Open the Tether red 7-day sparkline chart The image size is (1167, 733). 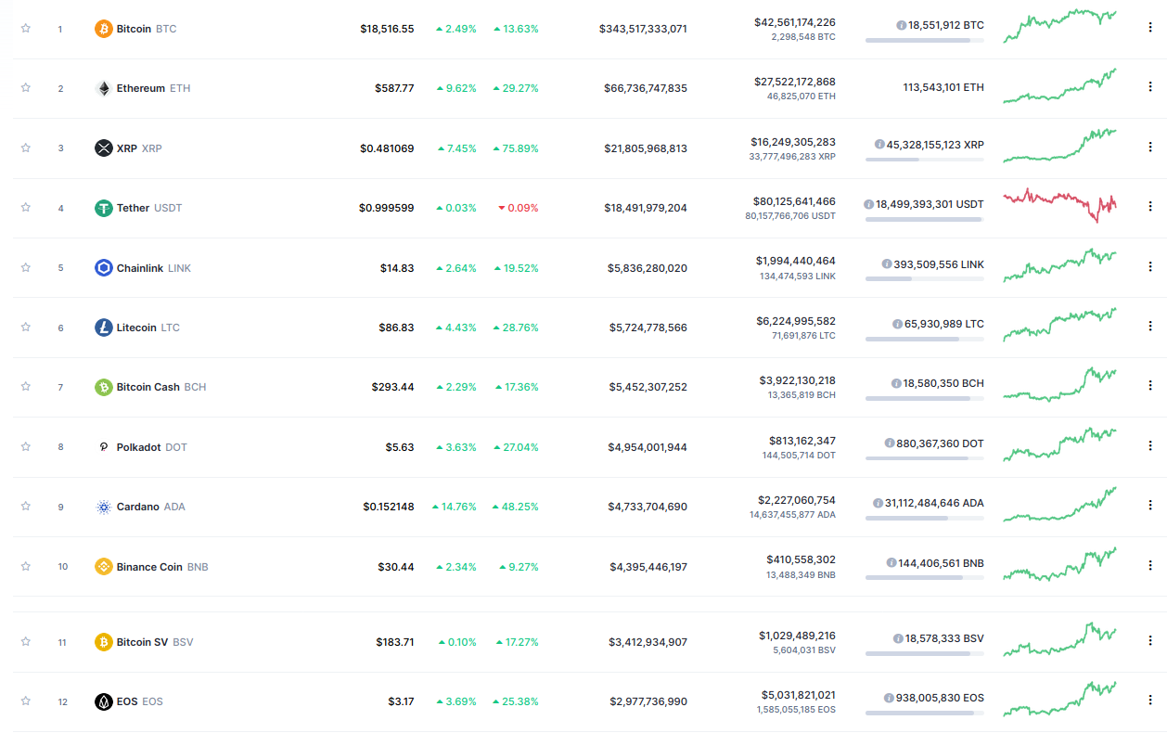coord(1060,205)
